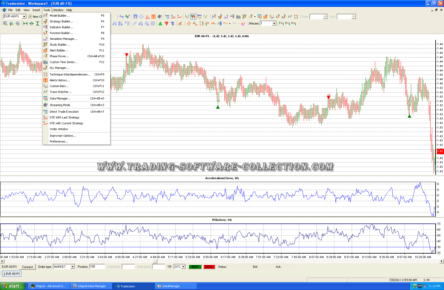
Task: Open Preferences from the Tools menu
Action: (59, 141)
